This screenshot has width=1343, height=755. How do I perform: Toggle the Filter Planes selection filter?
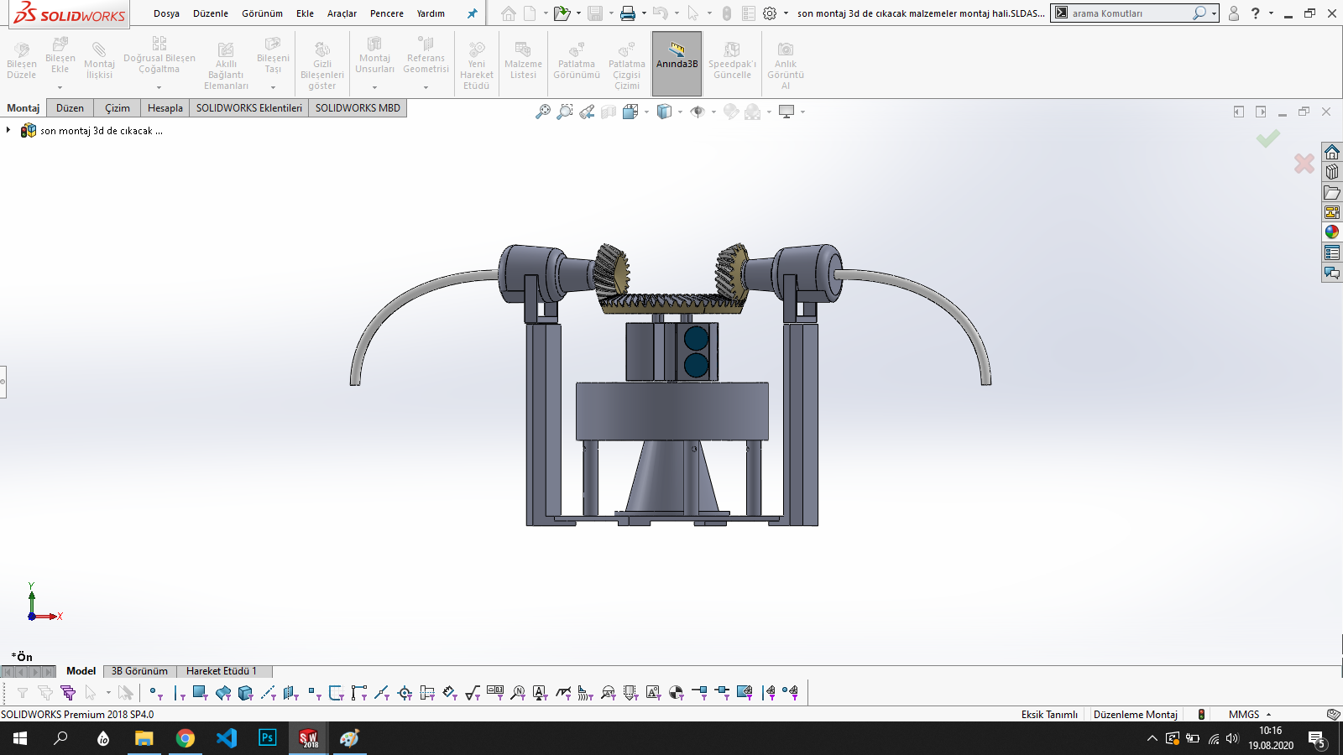(x=290, y=693)
